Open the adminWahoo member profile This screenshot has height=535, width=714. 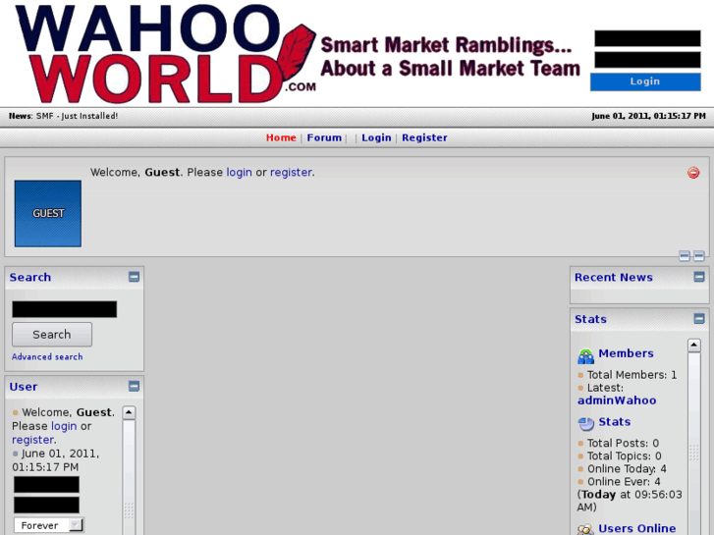[617, 401]
